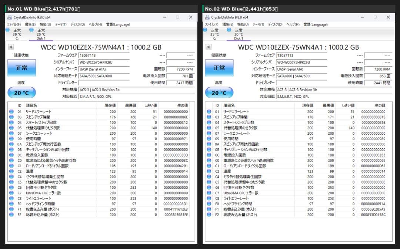Click power-on count 853 回 field
Screen dimensions: 400x249
pyautogui.click(x=378, y=76)
